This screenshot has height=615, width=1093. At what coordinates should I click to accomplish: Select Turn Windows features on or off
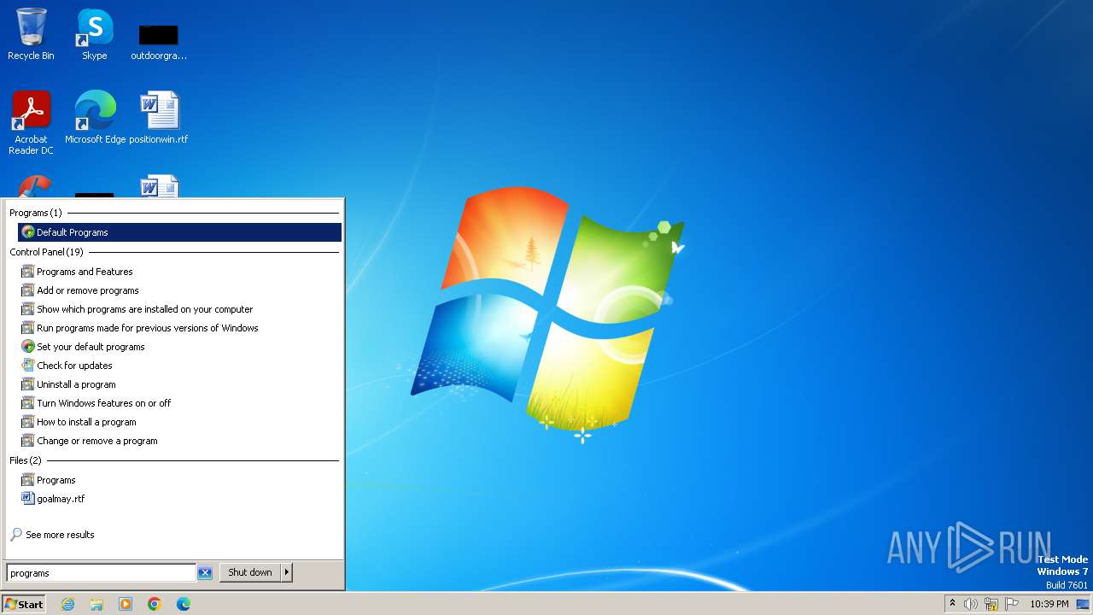(x=179, y=403)
